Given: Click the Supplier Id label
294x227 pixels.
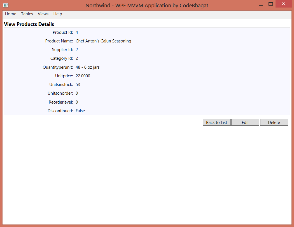Looking at the screenshot, I should 62,50.
